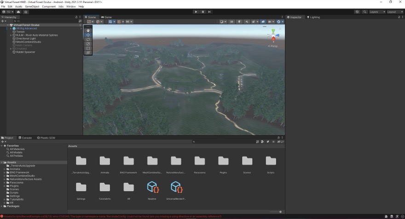
Task: Open the Component menu
Action: [49, 6]
